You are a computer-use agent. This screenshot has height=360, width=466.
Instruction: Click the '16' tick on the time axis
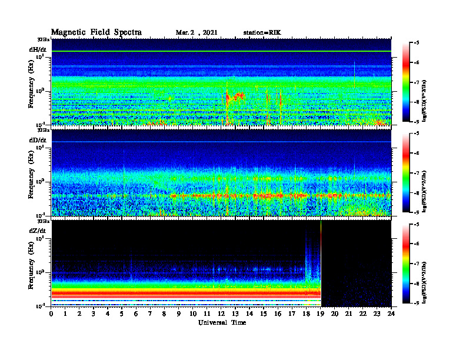[x=278, y=314]
